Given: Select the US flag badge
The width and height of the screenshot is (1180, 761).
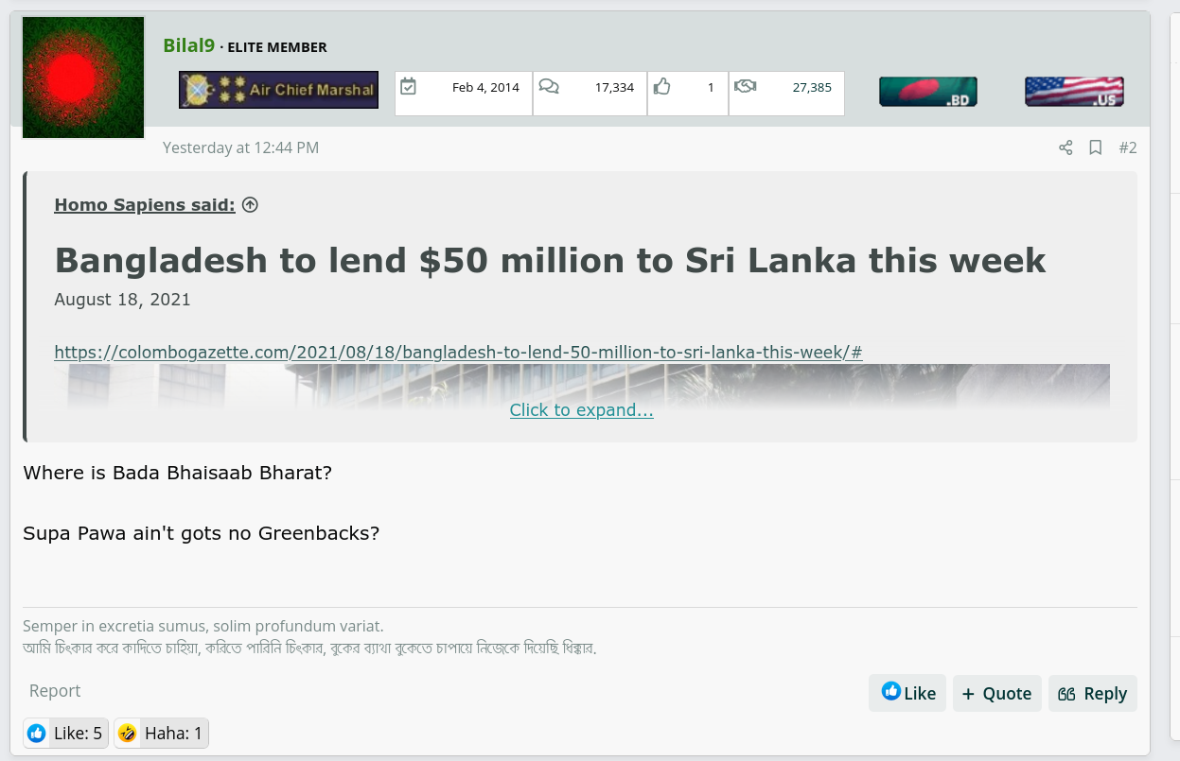Looking at the screenshot, I should (x=1074, y=92).
